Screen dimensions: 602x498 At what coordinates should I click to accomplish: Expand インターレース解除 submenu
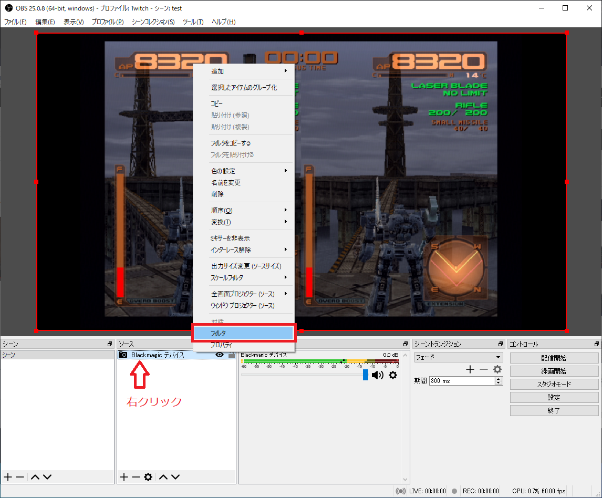click(244, 250)
